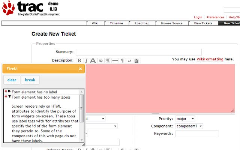Follow the WikiFormatting link
Viewport: 240px width, 150px height.
tap(210, 59)
